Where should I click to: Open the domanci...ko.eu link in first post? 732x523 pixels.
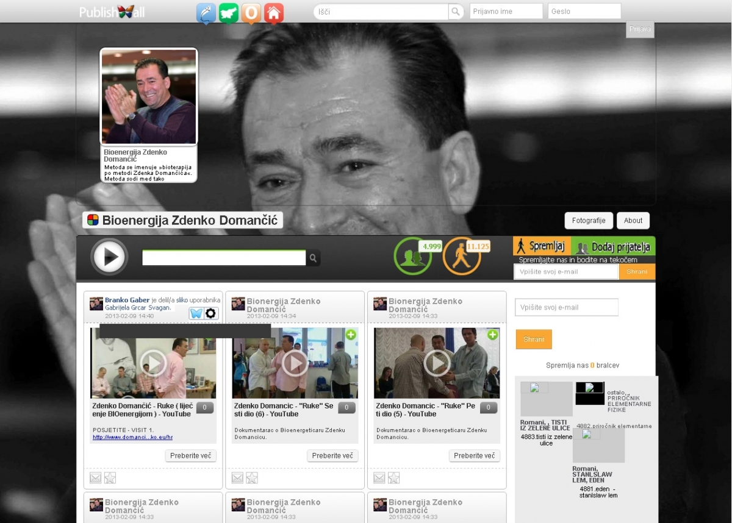[x=132, y=437]
